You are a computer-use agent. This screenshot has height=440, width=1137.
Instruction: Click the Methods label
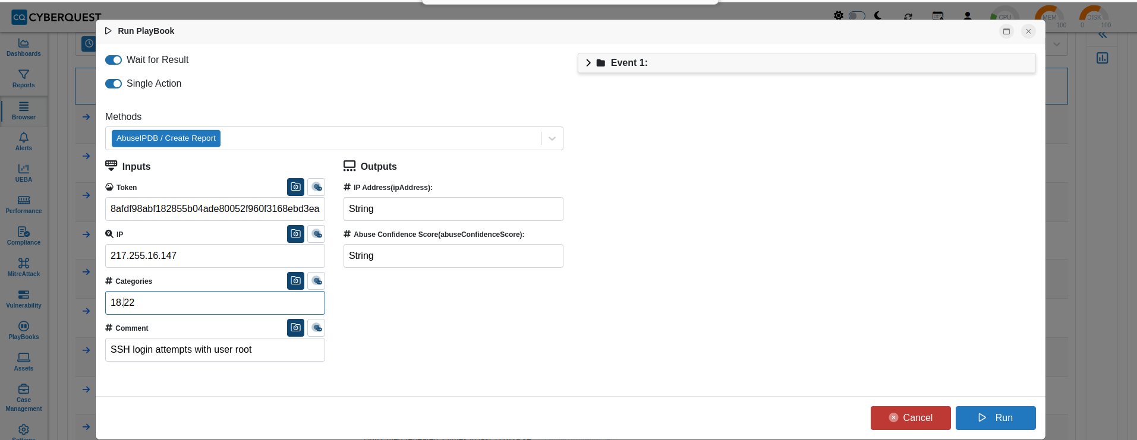point(123,117)
